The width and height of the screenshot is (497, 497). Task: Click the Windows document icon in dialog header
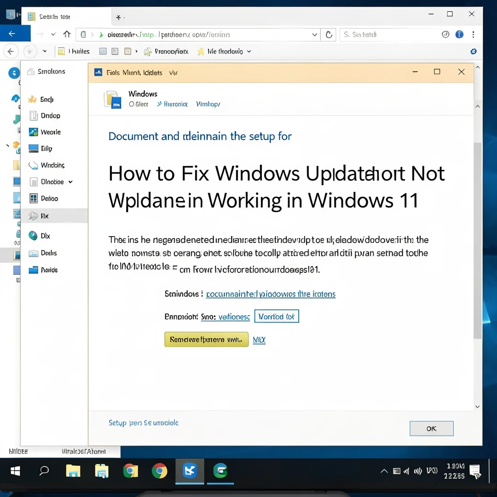(113, 99)
